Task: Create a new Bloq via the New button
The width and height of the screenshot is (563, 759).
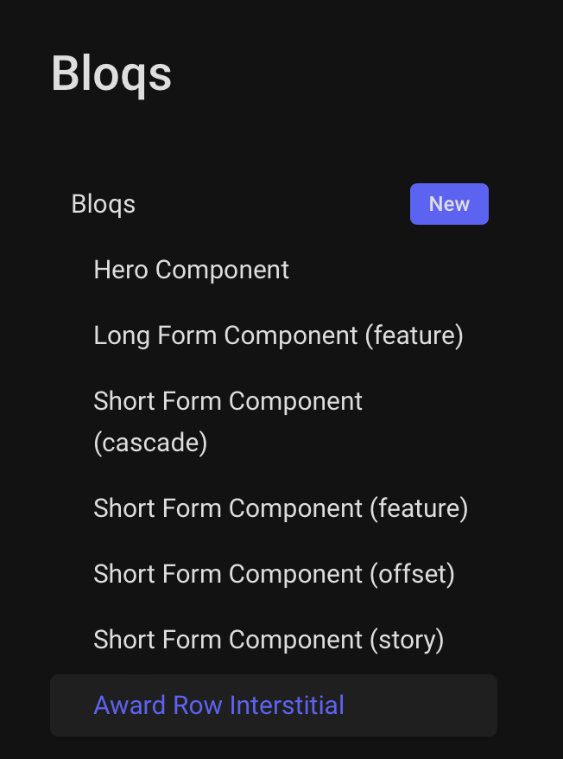Action: 449,204
